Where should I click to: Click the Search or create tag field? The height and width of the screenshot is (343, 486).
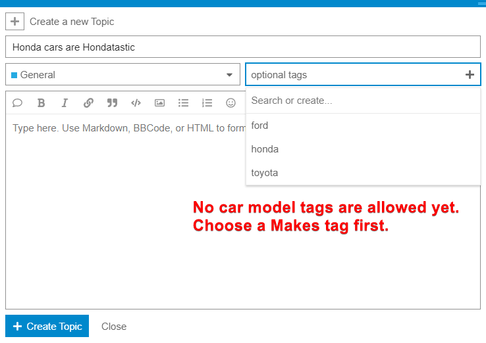click(363, 101)
